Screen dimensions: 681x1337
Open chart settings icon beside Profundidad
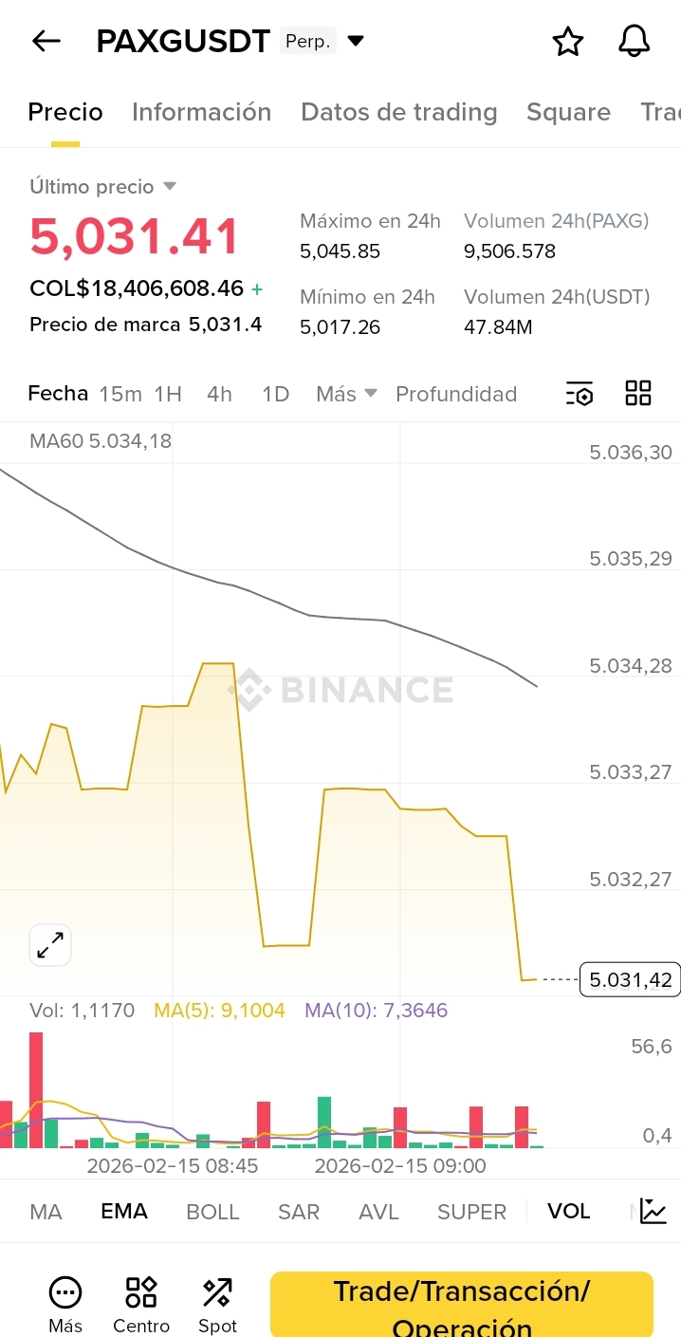[x=579, y=394]
